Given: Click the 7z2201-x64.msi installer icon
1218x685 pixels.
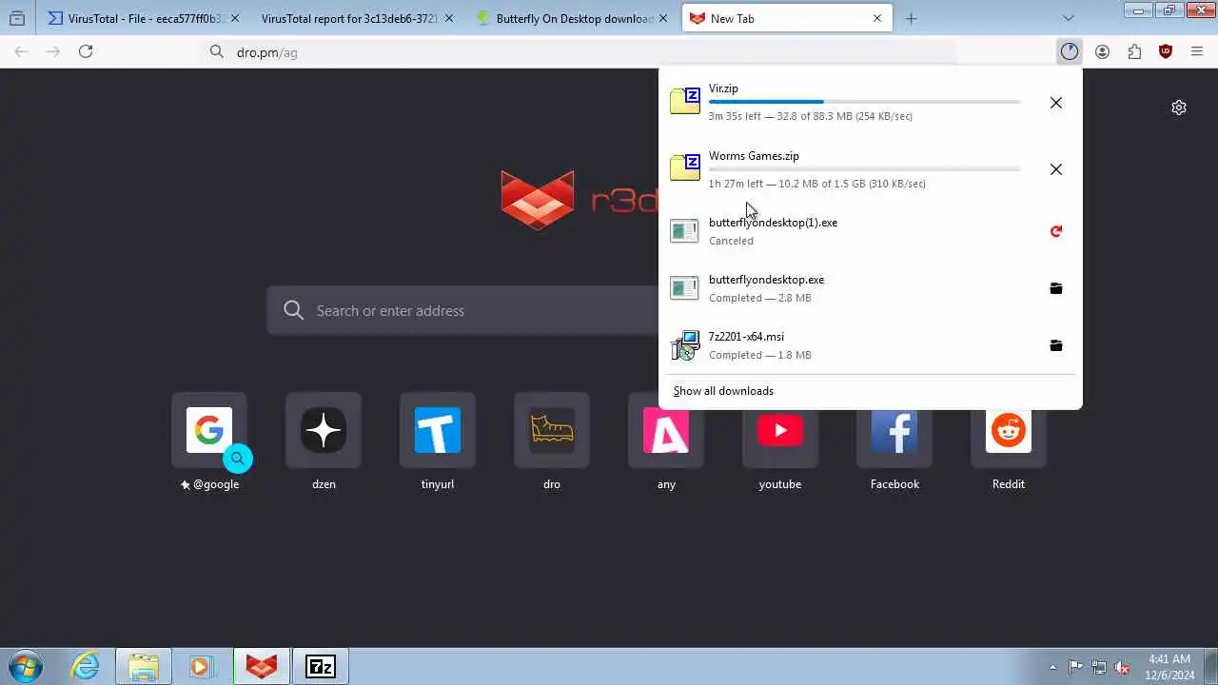Looking at the screenshot, I should point(685,346).
